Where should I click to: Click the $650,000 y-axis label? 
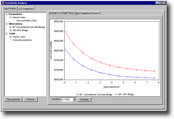[x=59, y=80]
